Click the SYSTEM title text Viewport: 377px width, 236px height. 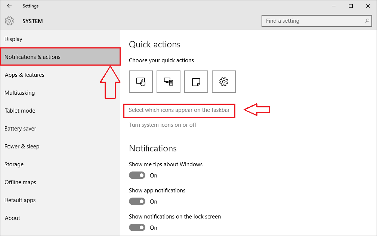(33, 21)
